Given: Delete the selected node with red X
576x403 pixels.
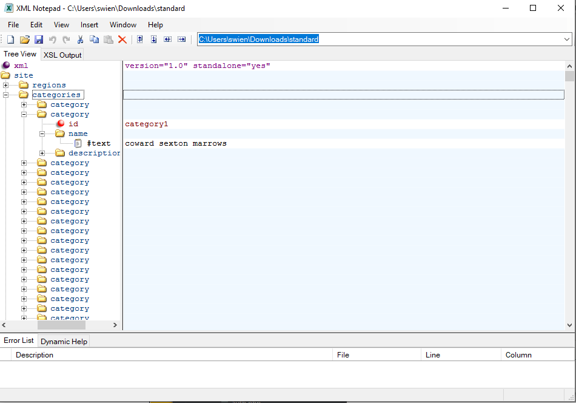Looking at the screenshot, I should 121,39.
